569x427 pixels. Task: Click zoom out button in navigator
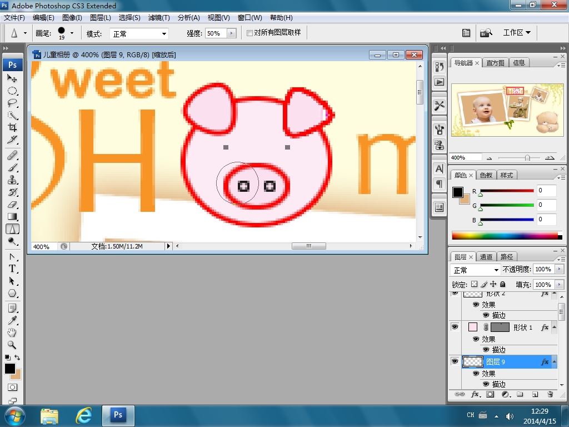[489, 158]
